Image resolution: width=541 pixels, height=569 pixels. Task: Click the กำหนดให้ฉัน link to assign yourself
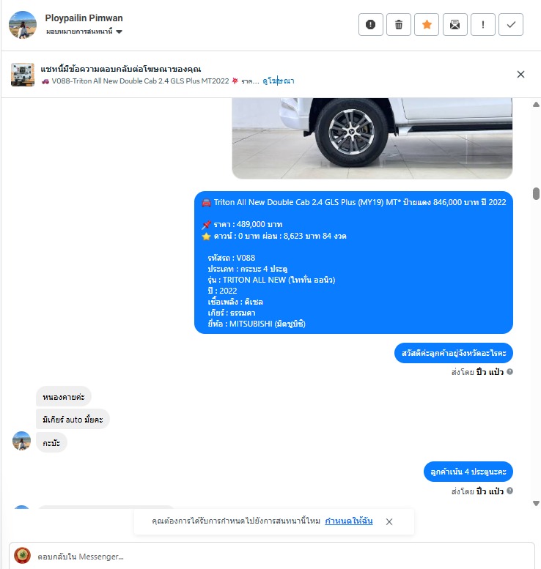(x=349, y=521)
